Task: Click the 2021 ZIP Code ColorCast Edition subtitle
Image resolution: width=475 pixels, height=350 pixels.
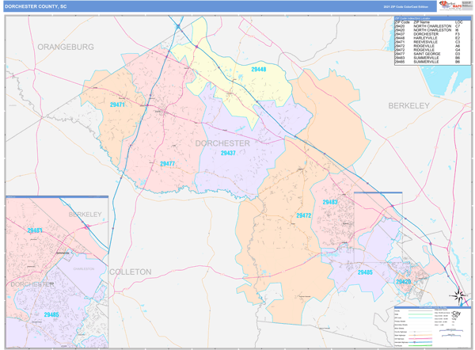Action: [405, 6]
